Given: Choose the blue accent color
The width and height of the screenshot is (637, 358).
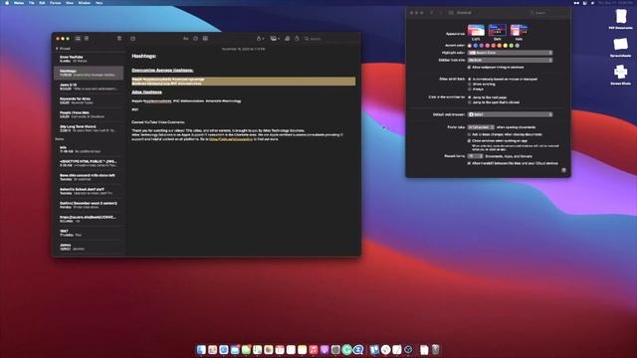Looking at the screenshot, I should [476, 46].
